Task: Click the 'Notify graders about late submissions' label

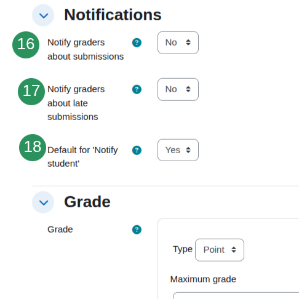Action: (x=76, y=103)
